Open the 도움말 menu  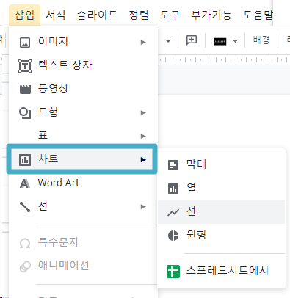[258, 15]
